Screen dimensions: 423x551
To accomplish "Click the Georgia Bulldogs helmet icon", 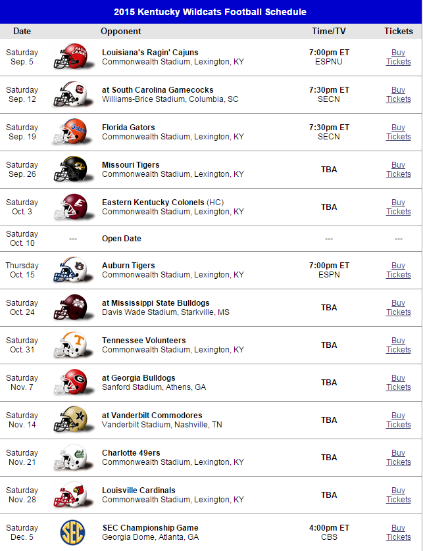I will [70, 383].
